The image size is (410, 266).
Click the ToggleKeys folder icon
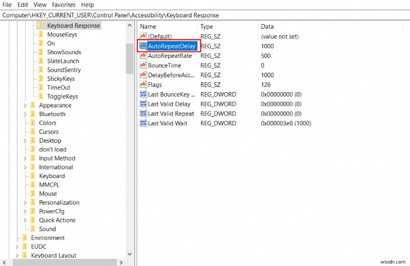41,96
